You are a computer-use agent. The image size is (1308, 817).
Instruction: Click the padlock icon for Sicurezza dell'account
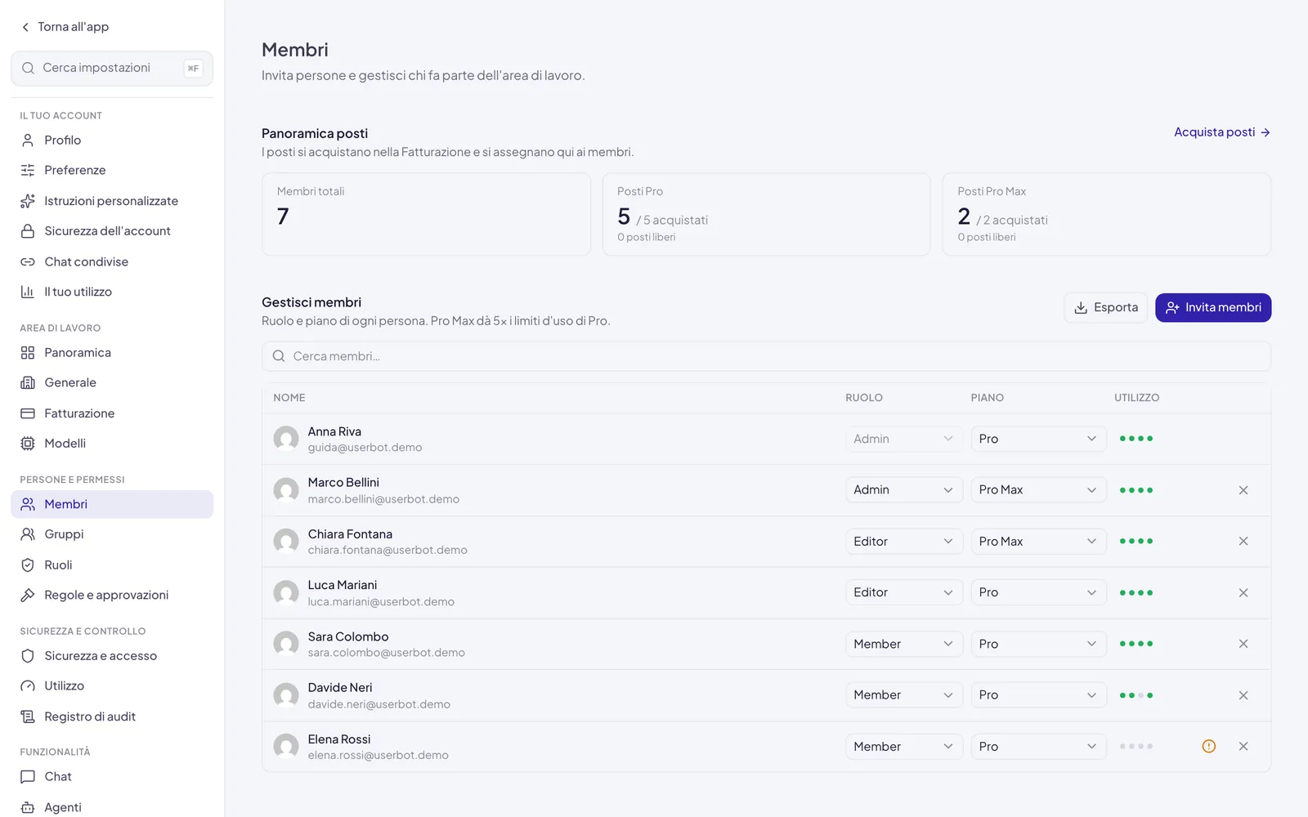[28, 231]
